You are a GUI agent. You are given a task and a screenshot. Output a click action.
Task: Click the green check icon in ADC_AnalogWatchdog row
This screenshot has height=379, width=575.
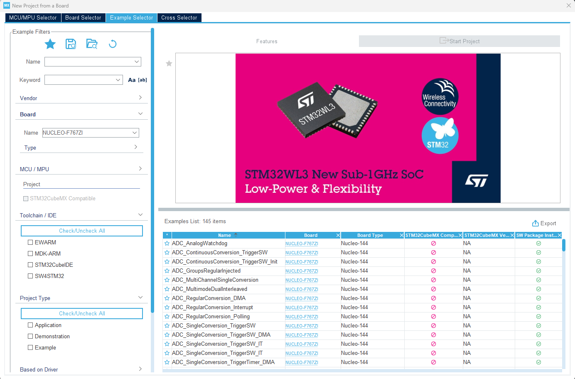pos(538,244)
